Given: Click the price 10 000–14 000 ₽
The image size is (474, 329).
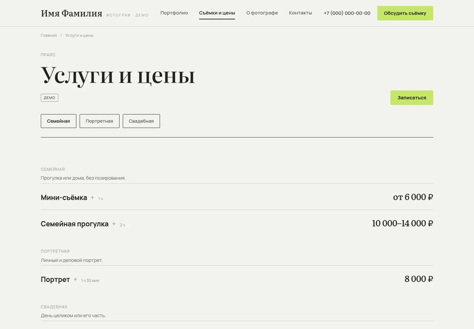Looking at the screenshot, I should [403, 223].
